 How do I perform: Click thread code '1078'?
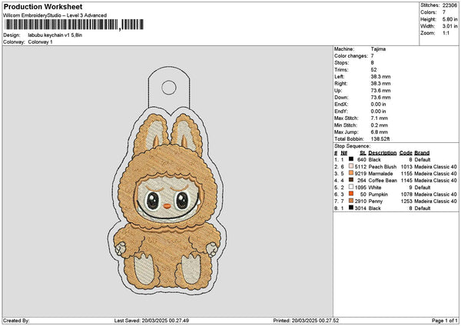coord(406,195)
